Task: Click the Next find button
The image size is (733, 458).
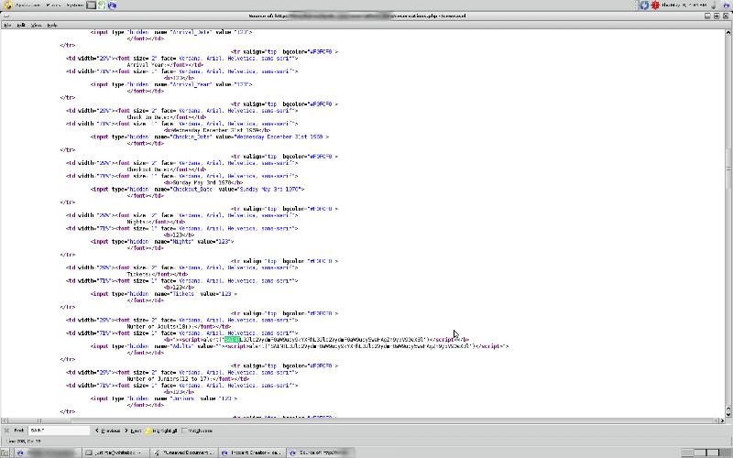Action: coord(133,431)
